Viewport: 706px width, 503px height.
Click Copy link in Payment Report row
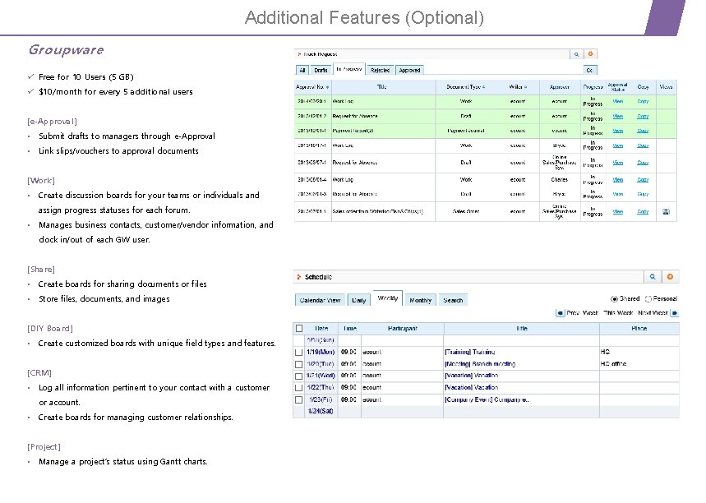pyautogui.click(x=643, y=131)
